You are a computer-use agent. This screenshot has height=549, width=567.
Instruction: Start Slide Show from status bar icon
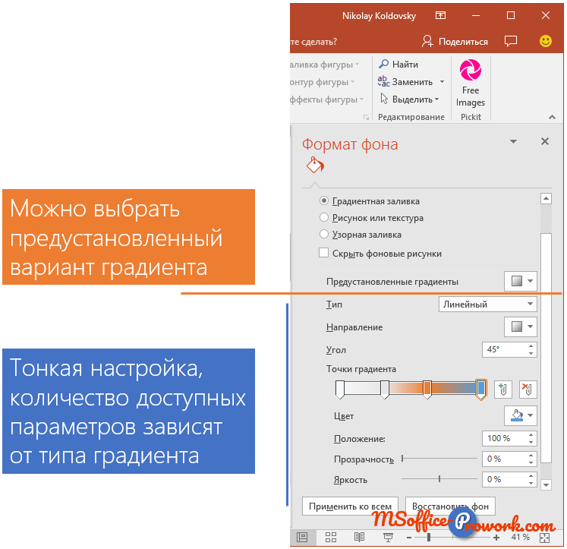[388, 538]
